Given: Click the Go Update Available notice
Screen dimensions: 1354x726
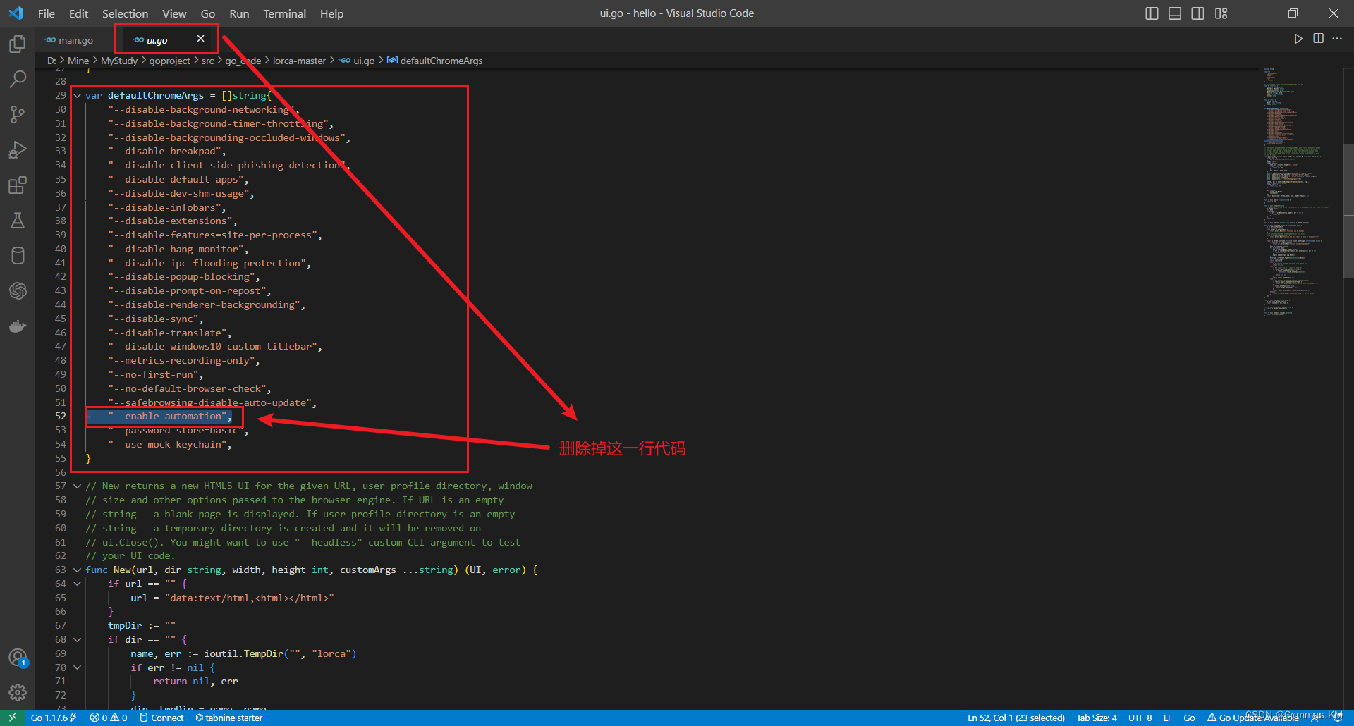Looking at the screenshot, I should pyautogui.click(x=1253, y=718).
